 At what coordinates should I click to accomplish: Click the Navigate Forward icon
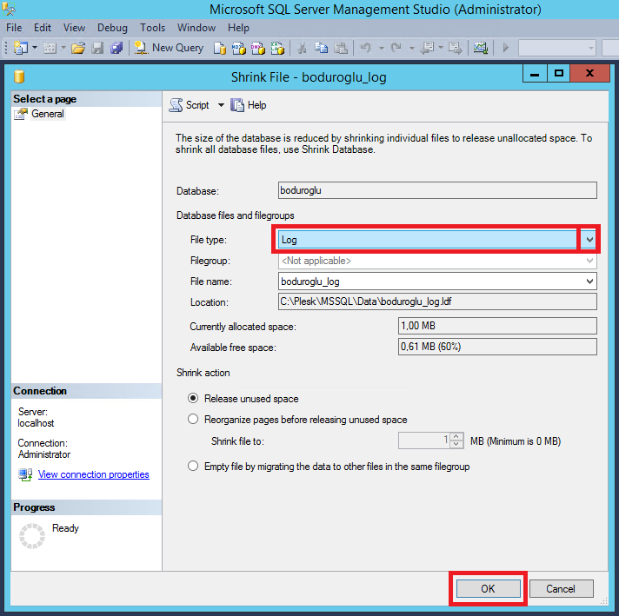point(456,48)
